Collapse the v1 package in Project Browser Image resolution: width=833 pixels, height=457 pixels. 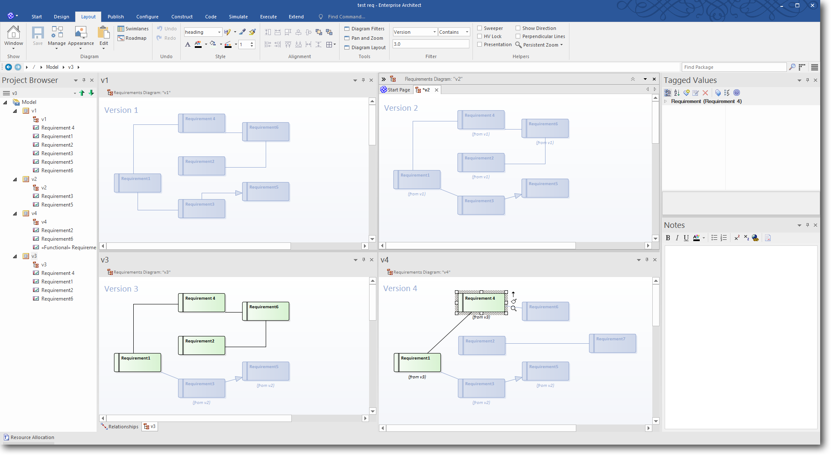point(15,111)
